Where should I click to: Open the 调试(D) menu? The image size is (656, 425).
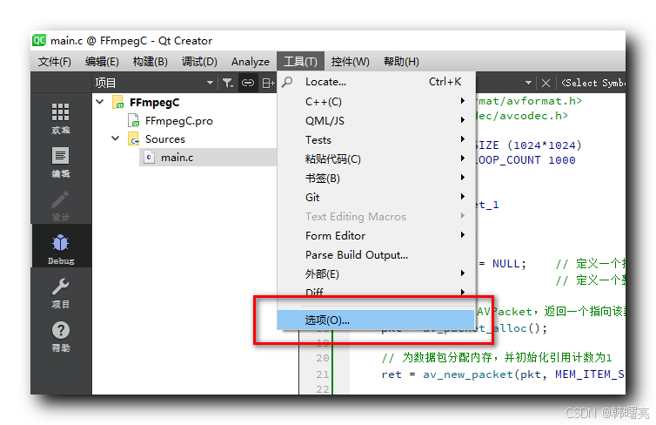[x=199, y=62]
